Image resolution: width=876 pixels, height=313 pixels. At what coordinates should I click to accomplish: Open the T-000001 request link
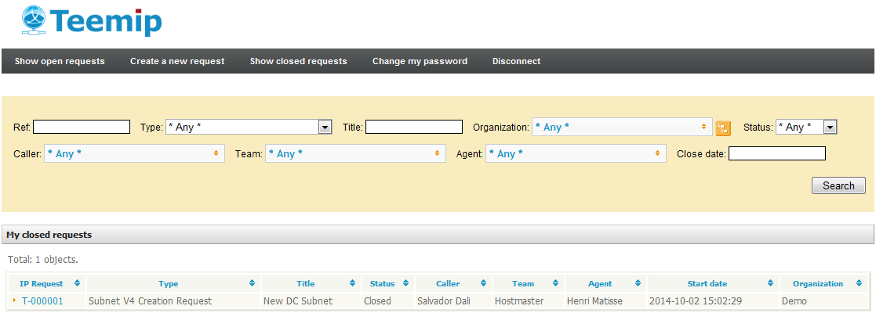point(42,300)
